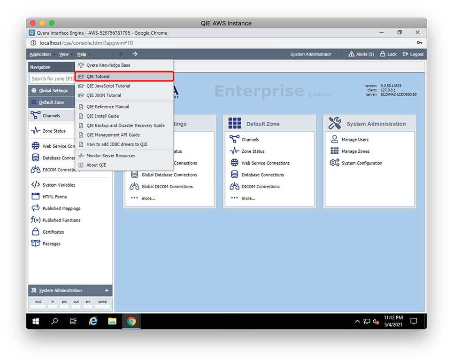This screenshot has width=453, height=364.
Task: Click the Chrome taskbar icon
Action: [131, 321]
